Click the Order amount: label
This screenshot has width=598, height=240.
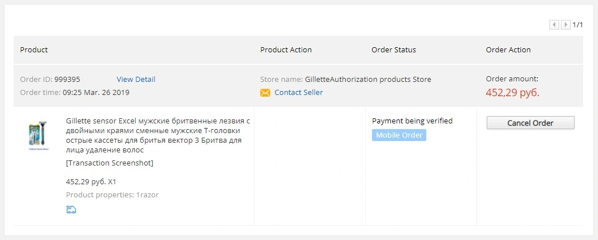coord(512,79)
